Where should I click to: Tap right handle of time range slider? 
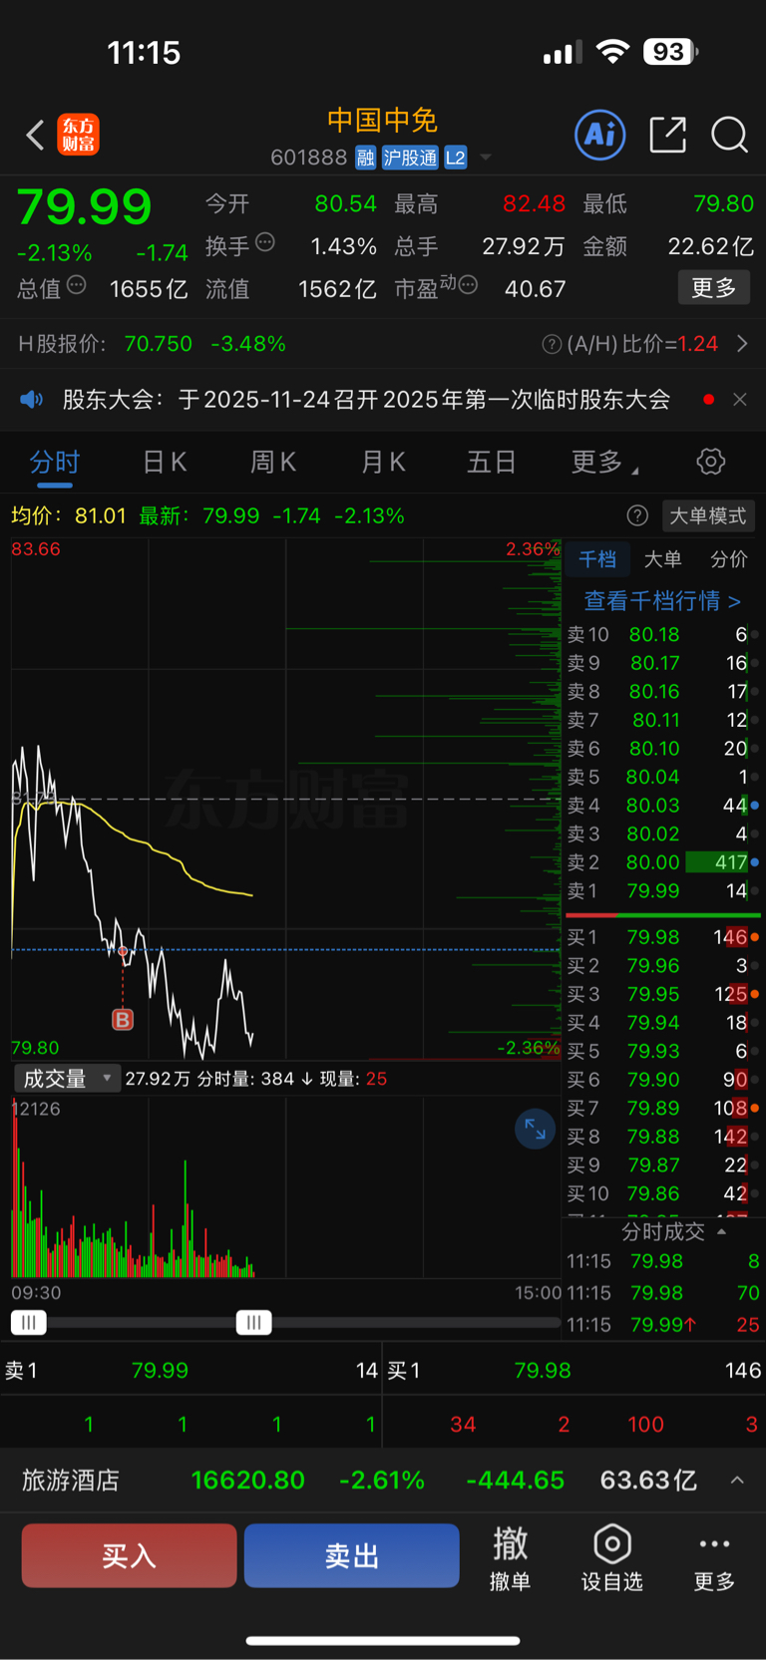click(254, 1322)
